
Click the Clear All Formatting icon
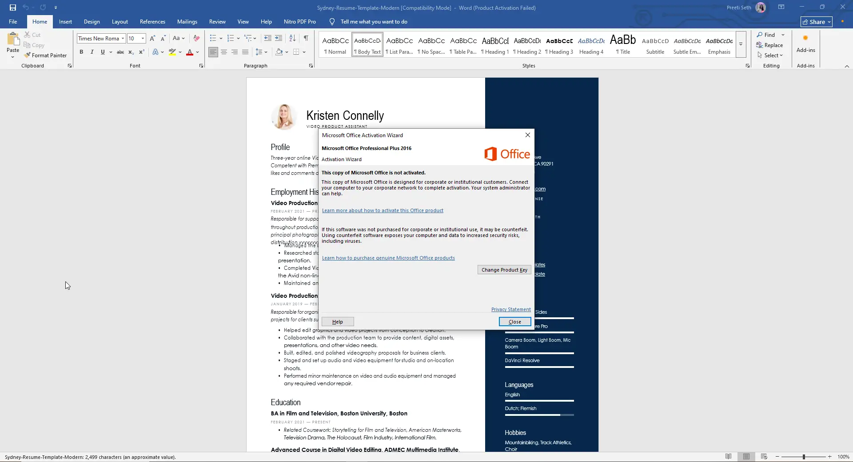pos(196,38)
